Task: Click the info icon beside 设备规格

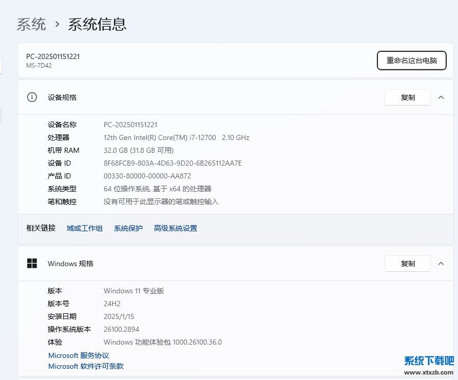Action: pos(32,97)
